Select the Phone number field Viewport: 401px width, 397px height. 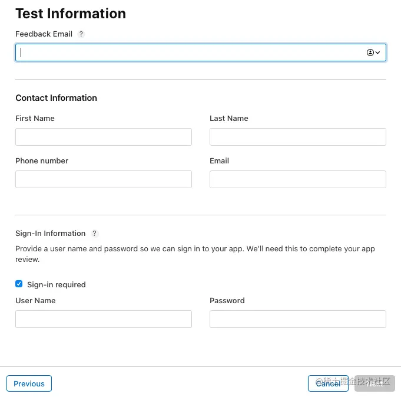104,179
